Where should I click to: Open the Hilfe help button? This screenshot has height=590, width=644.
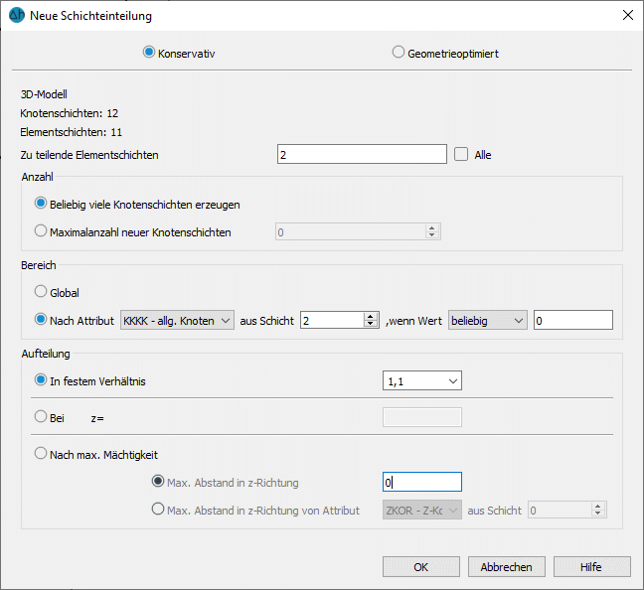click(x=592, y=566)
